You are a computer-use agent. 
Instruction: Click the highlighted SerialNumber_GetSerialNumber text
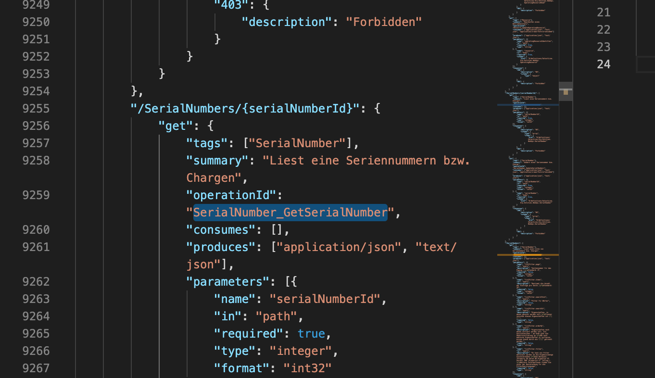[x=290, y=212]
